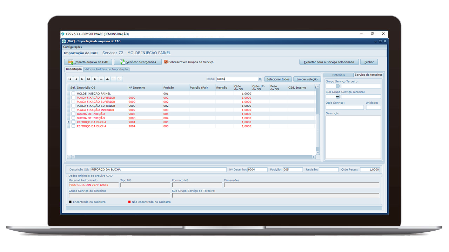Click Limpar seleção button
449x252 pixels.
coord(307,79)
